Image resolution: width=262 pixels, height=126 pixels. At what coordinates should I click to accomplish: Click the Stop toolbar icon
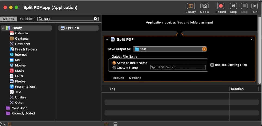tap(244, 6)
